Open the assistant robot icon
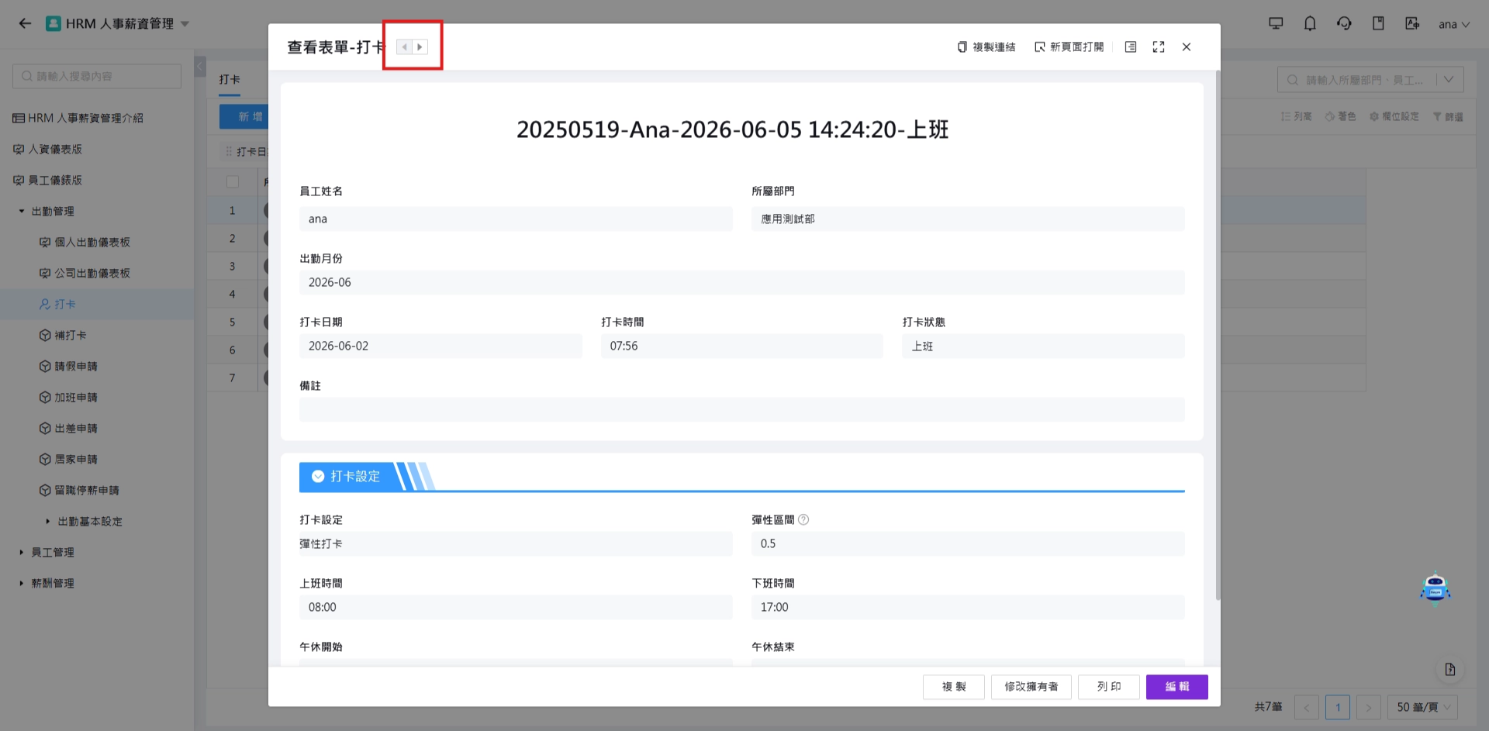This screenshot has width=1489, height=731. coord(1435,588)
